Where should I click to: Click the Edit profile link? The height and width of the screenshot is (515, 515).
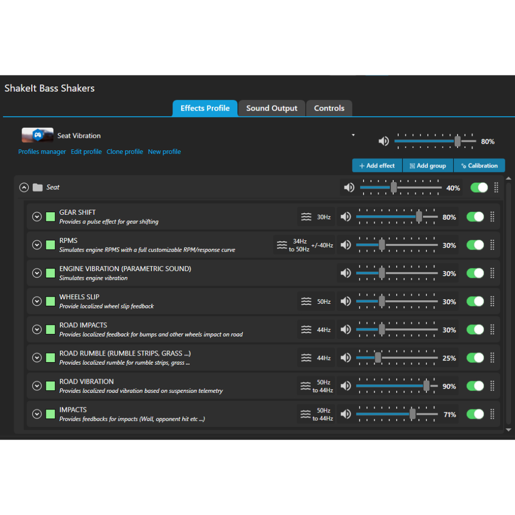(86, 152)
